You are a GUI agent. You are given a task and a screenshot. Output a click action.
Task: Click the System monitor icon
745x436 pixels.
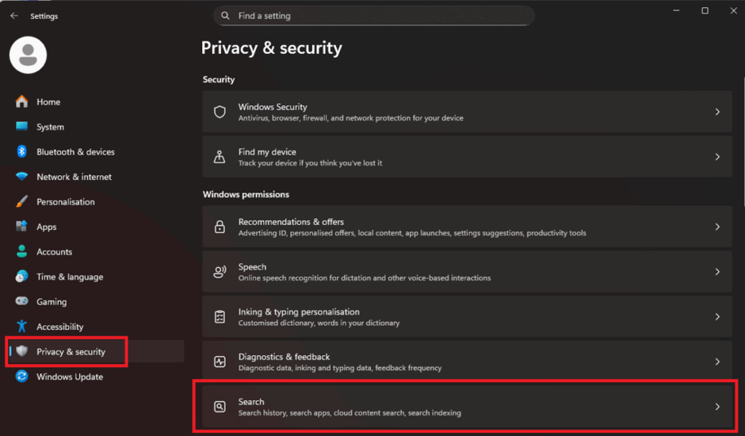(x=22, y=127)
